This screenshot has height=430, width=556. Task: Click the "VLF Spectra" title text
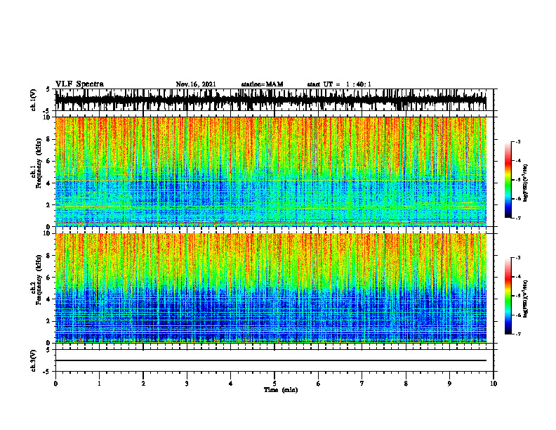coord(79,84)
